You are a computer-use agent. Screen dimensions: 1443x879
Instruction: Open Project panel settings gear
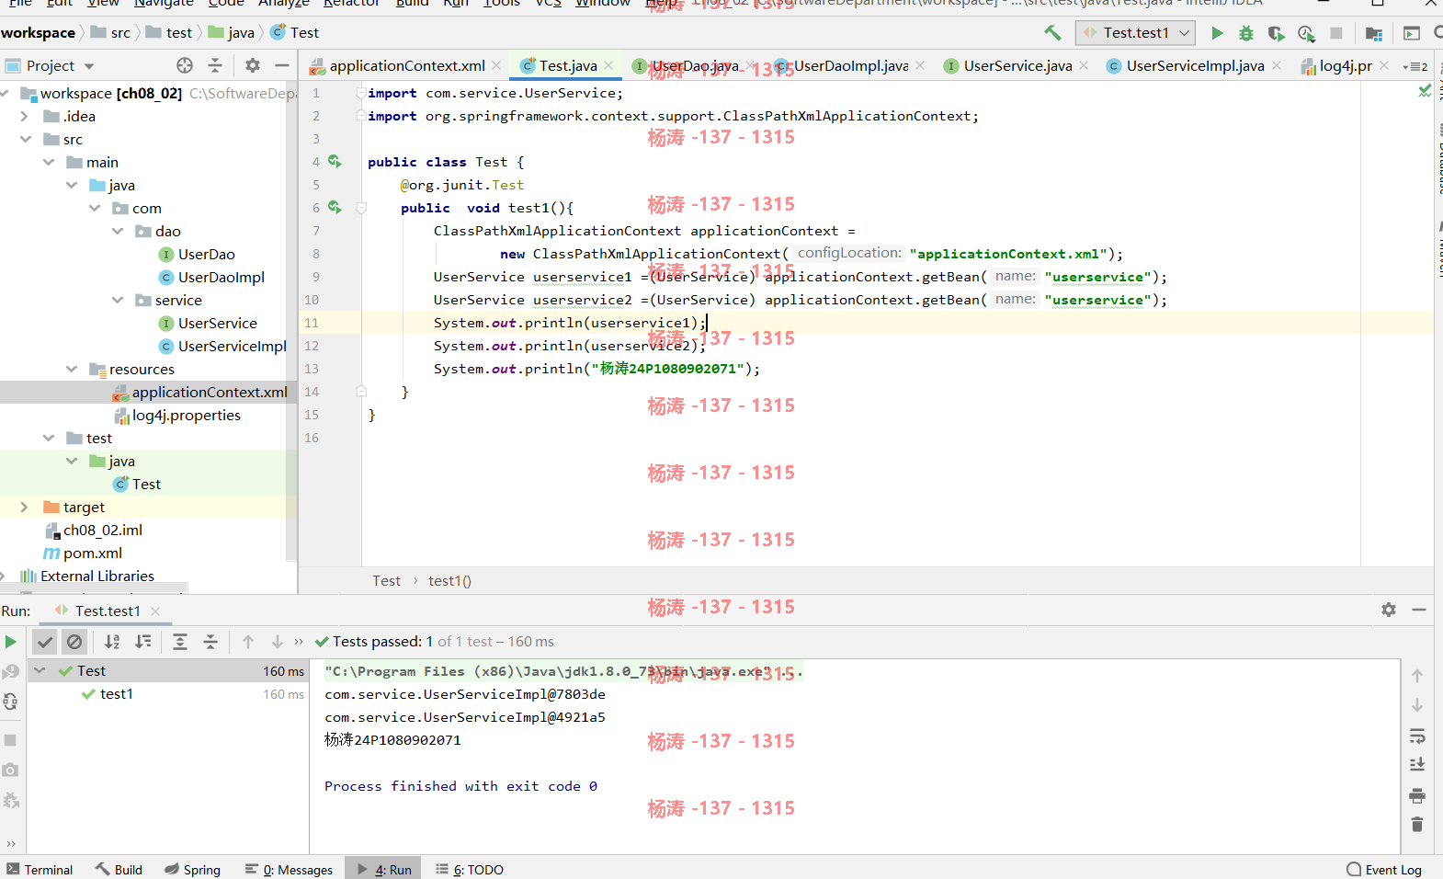point(253,65)
